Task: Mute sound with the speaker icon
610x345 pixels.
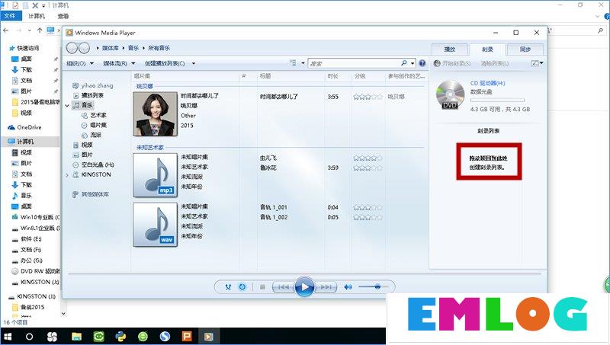Action: (348, 286)
